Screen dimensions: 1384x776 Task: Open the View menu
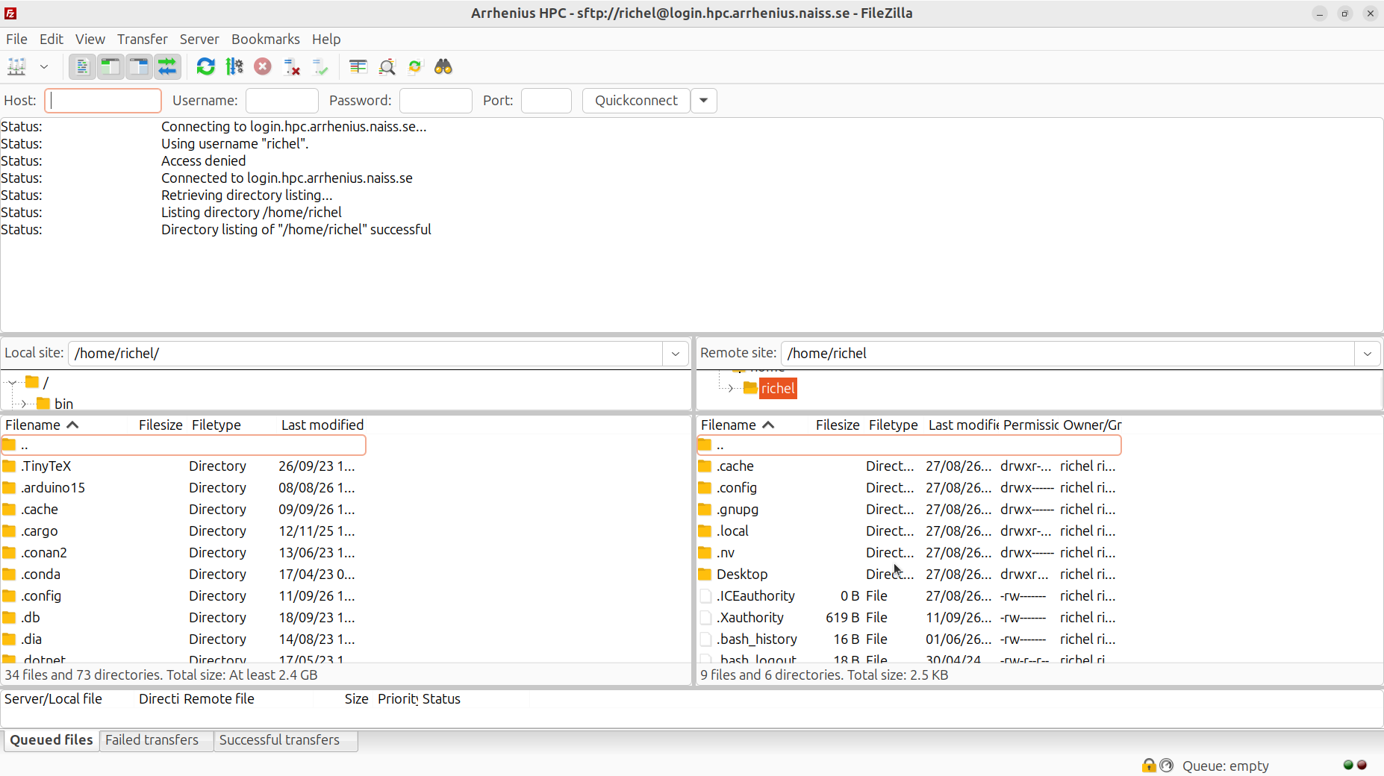[x=90, y=39]
